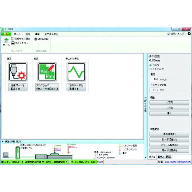The height and width of the screenshot is (192, 192).
Task: Click the −方向 move button
Action: [169, 103]
